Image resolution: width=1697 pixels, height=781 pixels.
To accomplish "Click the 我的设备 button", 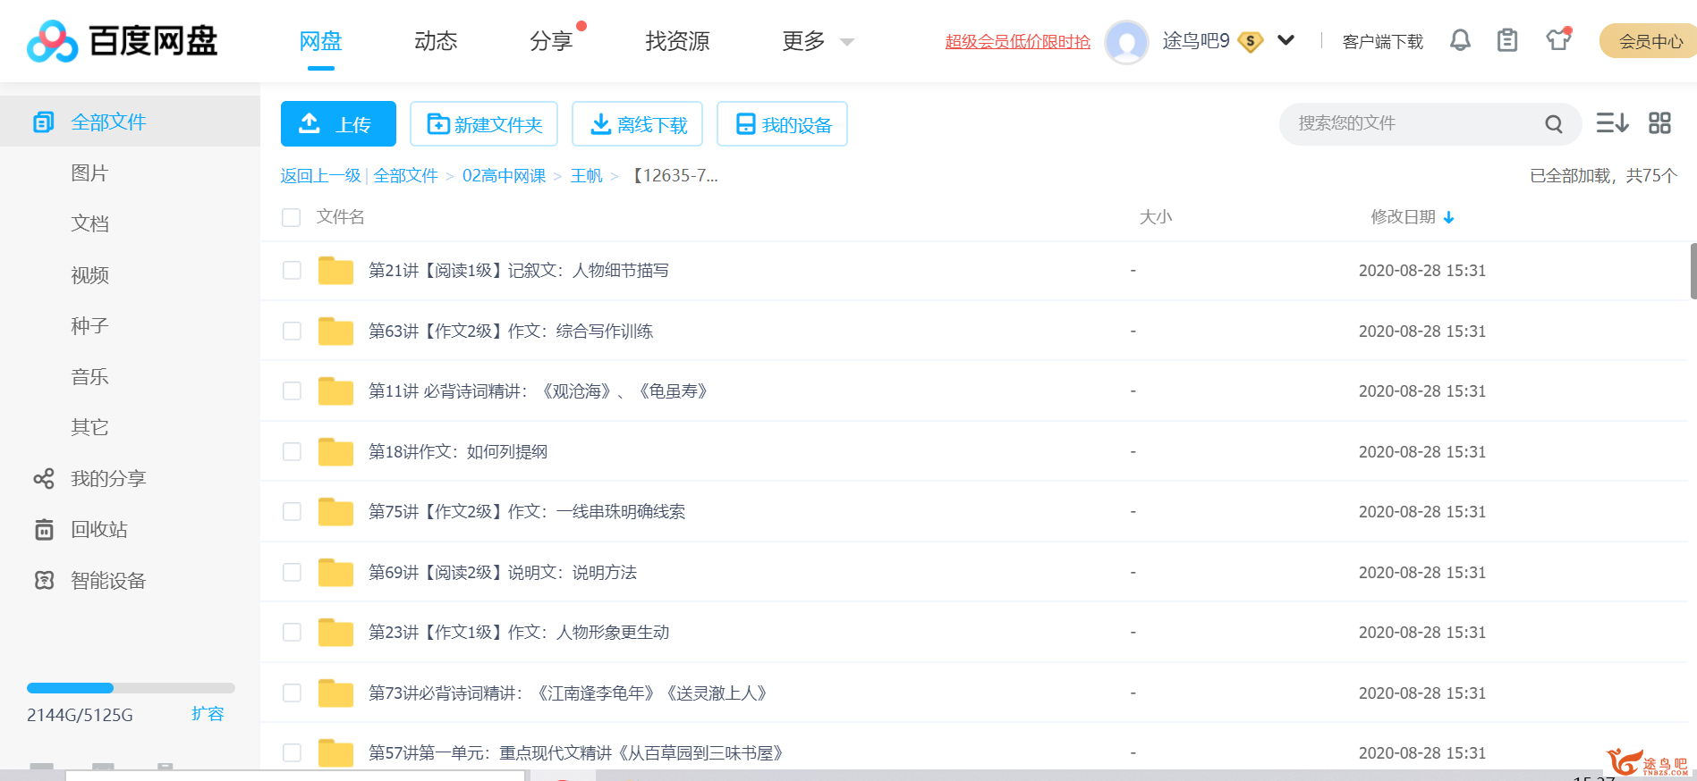I will 782,123.
